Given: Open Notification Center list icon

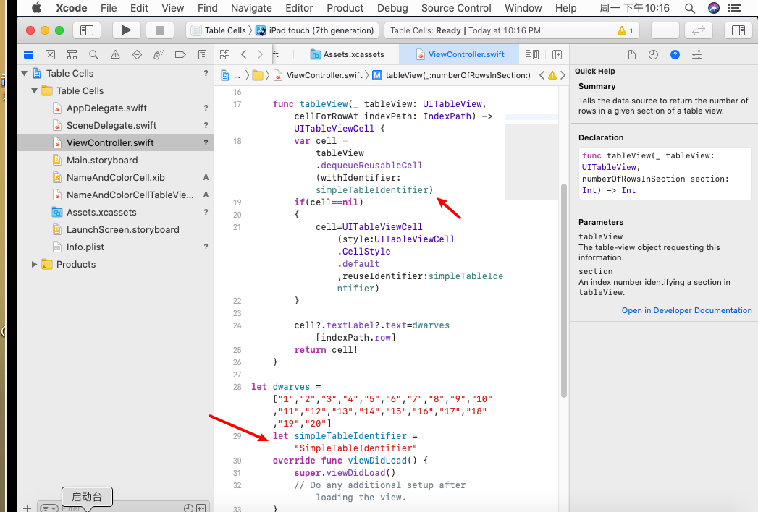Looking at the screenshot, I should tap(735, 8).
